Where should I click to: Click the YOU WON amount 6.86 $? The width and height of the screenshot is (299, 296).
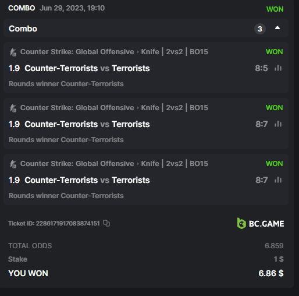point(271,273)
